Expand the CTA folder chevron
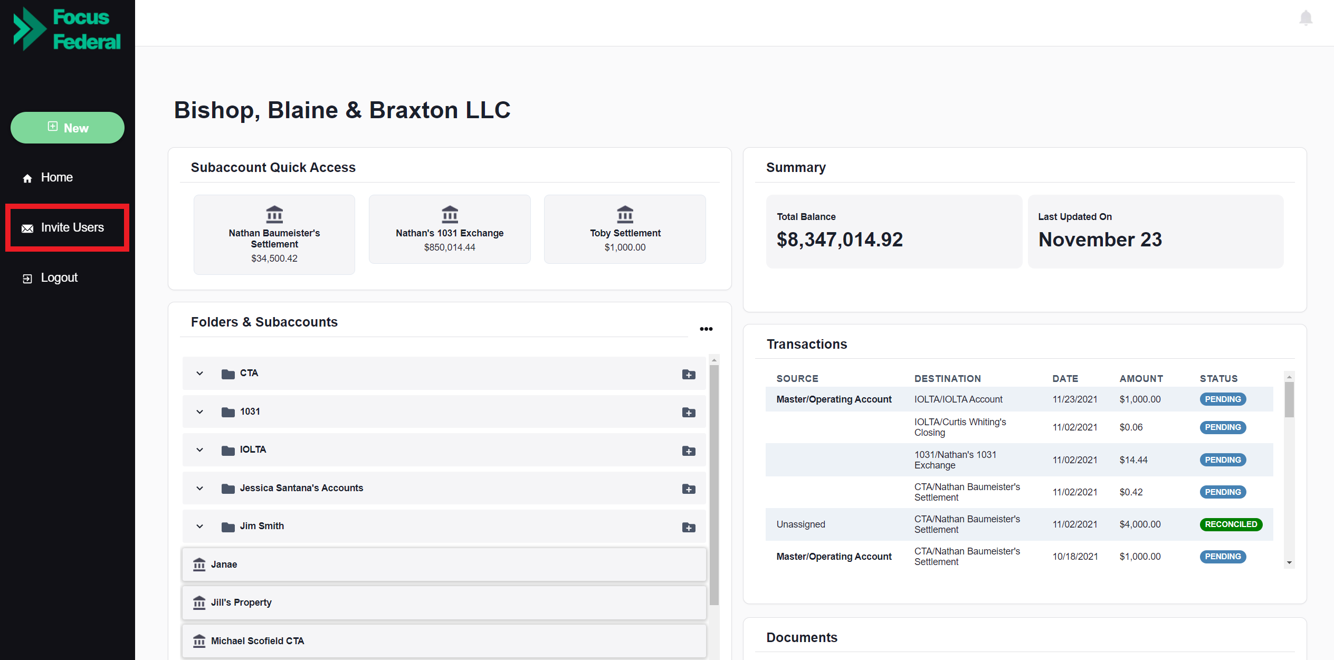 (x=199, y=374)
